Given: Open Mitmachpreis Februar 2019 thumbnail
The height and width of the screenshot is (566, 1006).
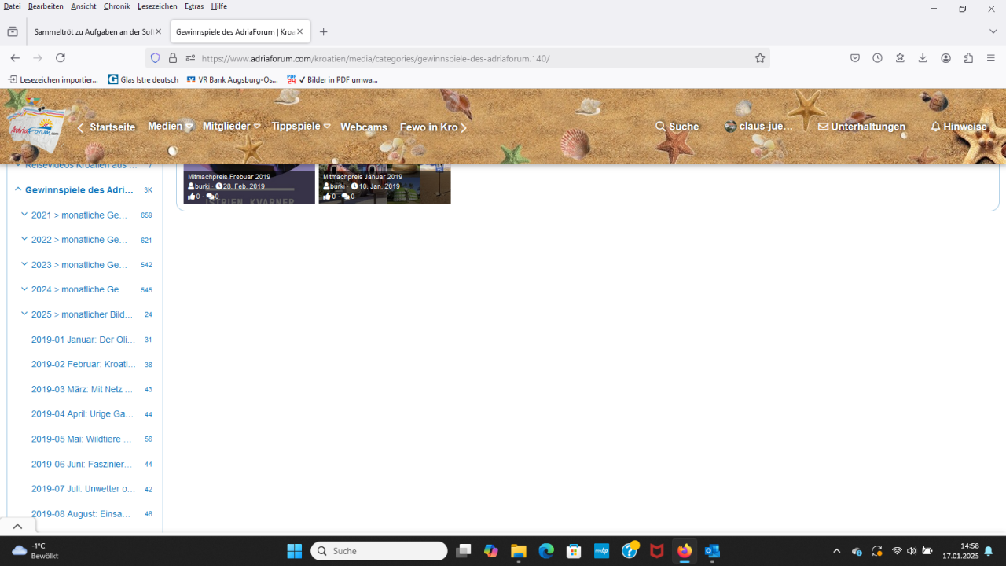Looking at the screenshot, I should coord(249,184).
